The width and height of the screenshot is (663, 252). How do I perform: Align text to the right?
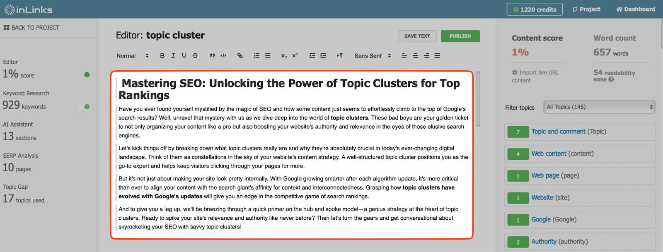pos(426,56)
